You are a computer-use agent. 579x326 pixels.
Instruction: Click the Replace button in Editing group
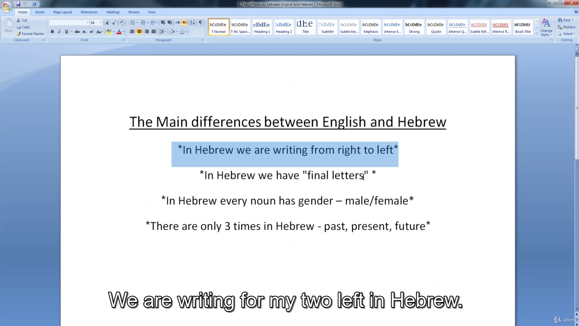(x=567, y=27)
